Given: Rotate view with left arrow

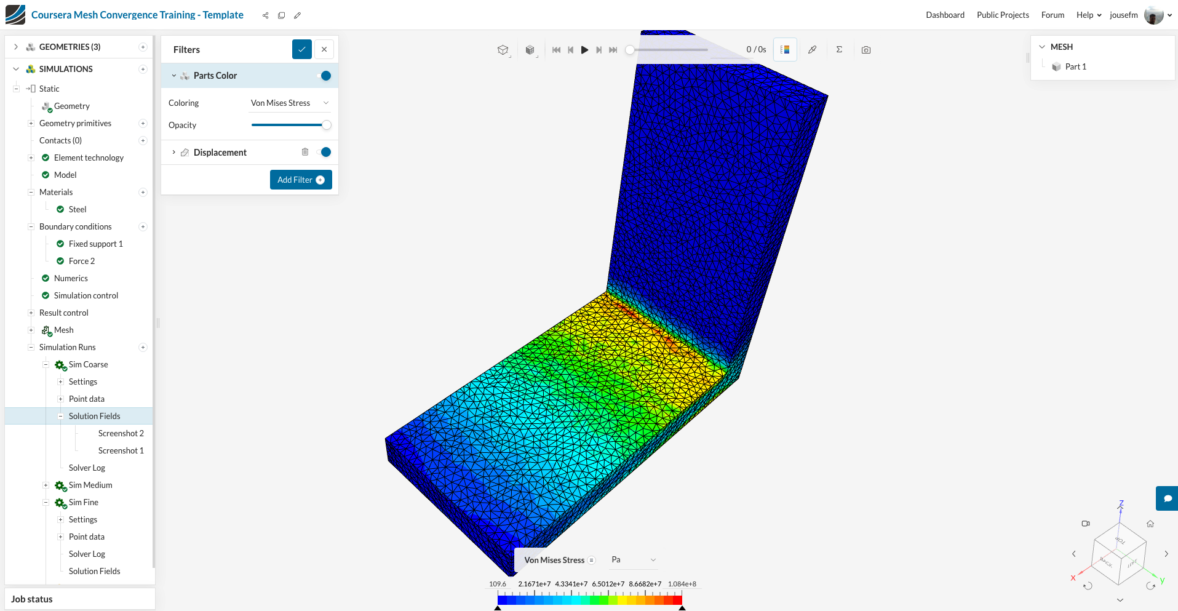Looking at the screenshot, I should click(1074, 554).
